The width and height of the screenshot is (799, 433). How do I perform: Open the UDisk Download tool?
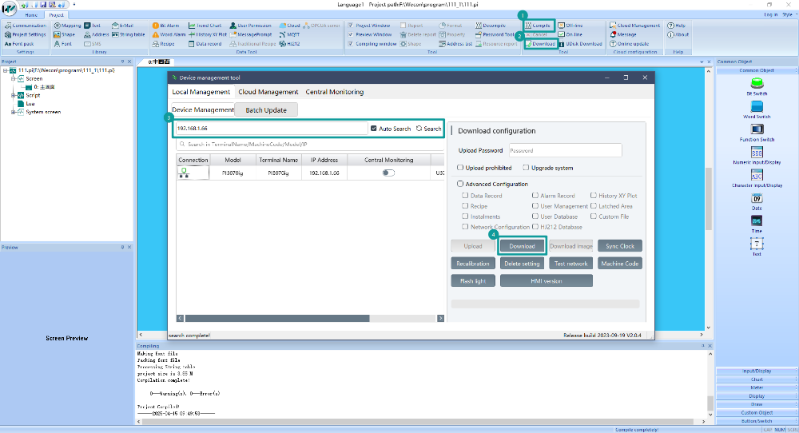pos(580,44)
